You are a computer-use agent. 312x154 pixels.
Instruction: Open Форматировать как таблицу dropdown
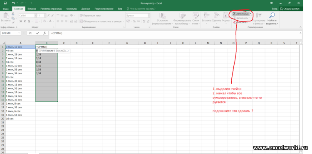[x=182, y=19]
